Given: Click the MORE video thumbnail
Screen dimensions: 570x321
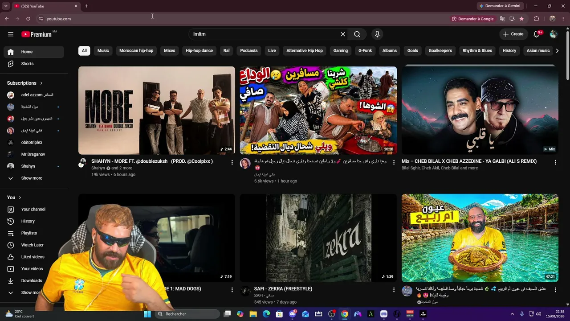Looking at the screenshot, I should (157, 111).
